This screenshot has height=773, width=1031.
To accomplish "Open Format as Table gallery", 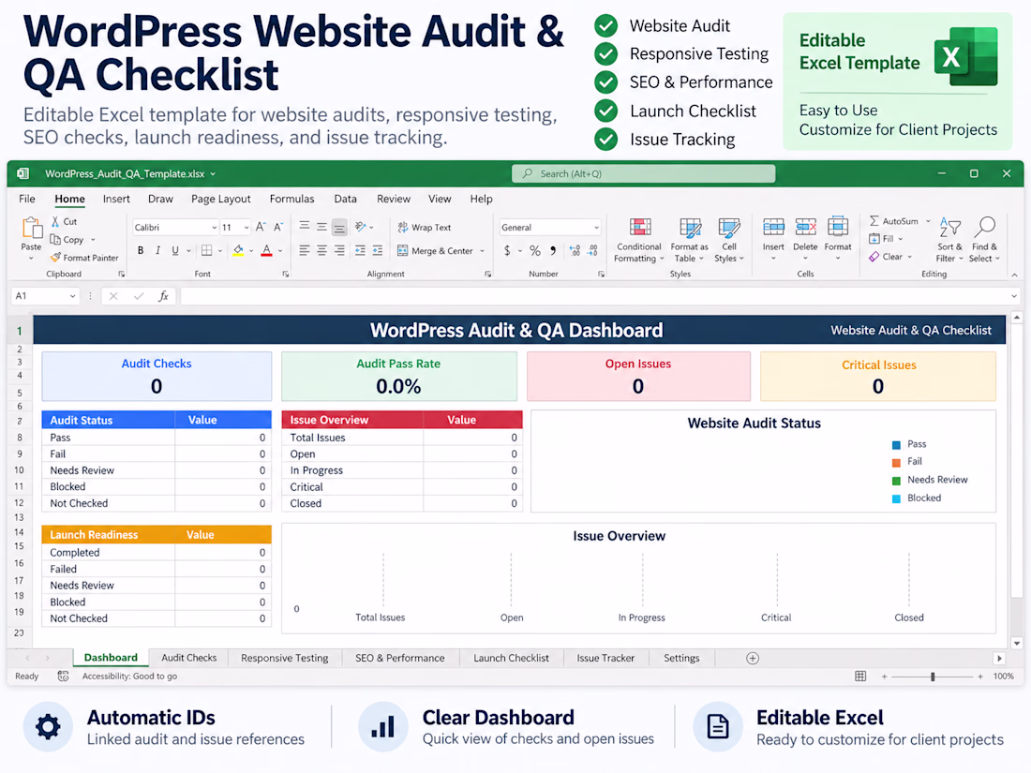I will pyautogui.click(x=689, y=241).
